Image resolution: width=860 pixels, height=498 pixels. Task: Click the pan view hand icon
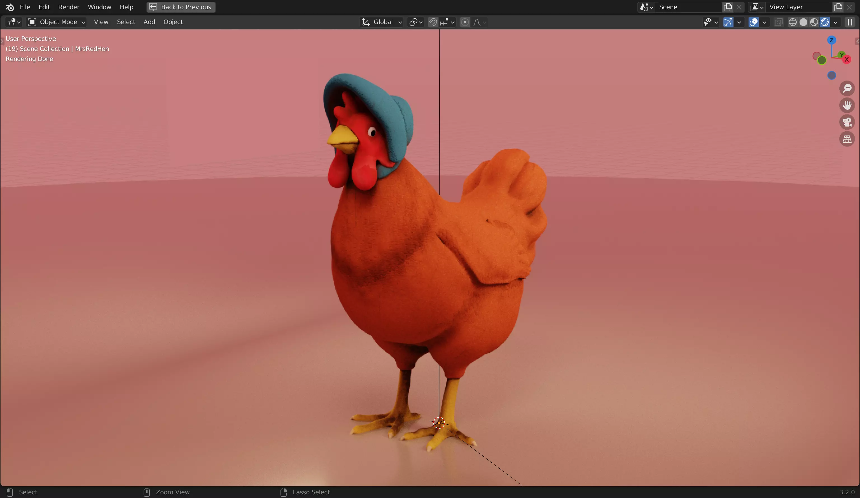(847, 105)
